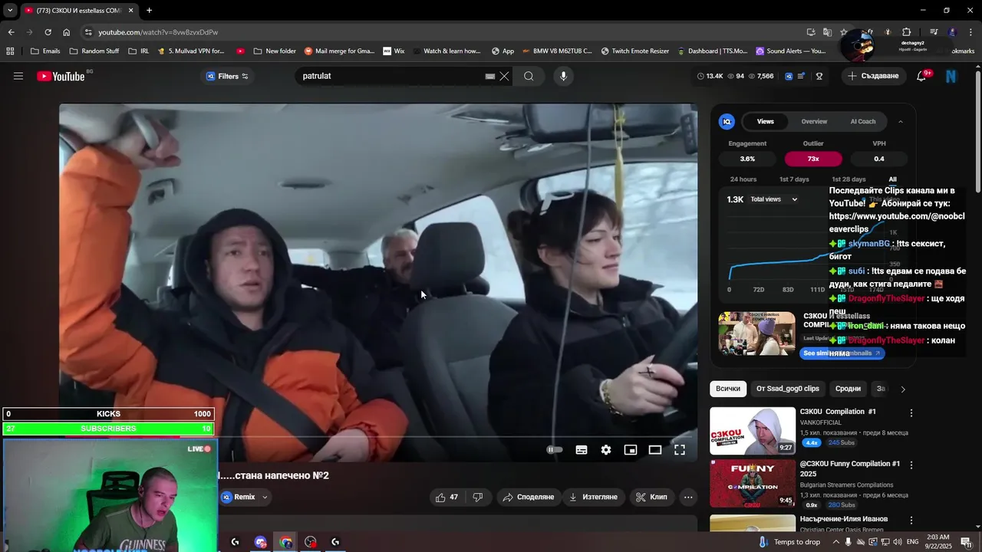The width and height of the screenshot is (982, 552).
Task: Select the All time range
Action: (x=892, y=179)
